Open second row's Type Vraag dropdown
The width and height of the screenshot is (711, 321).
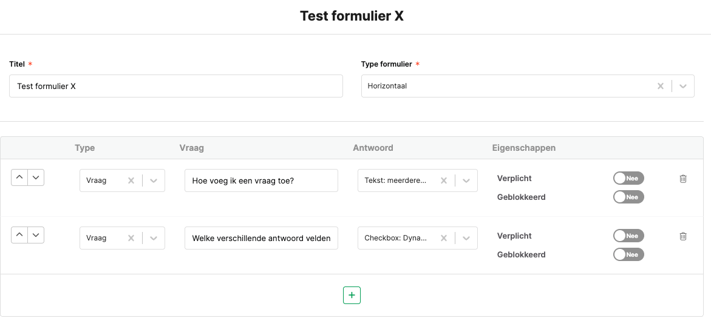click(x=154, y=238)
